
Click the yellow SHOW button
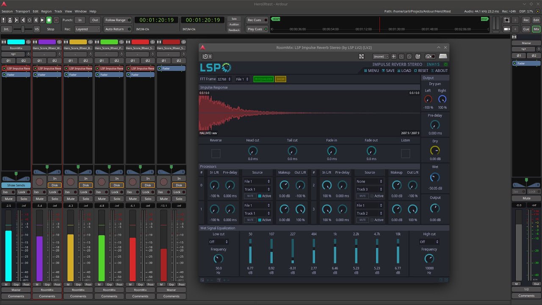point(280,79)
